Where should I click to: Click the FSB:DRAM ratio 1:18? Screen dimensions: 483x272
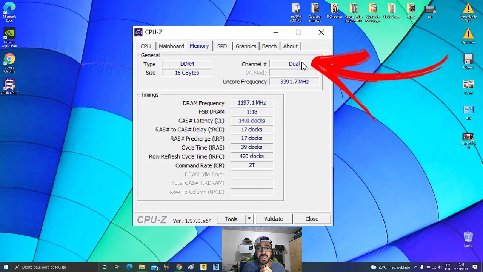252,112
